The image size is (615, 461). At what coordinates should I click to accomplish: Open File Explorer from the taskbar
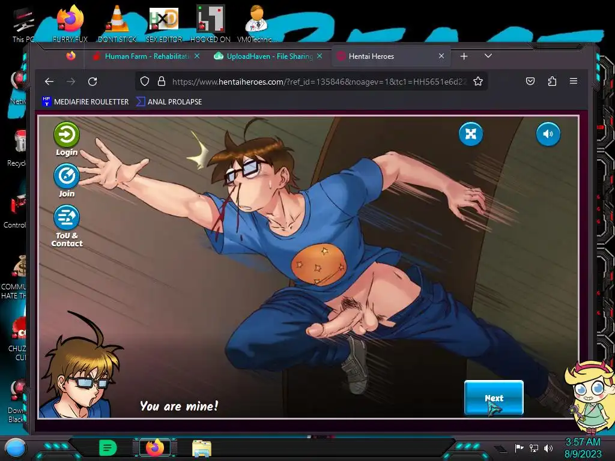pos(202,448)
